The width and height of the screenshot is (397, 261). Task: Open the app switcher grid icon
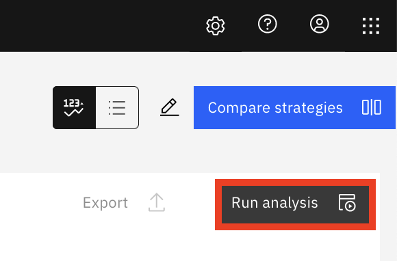[x=371, y=26]
